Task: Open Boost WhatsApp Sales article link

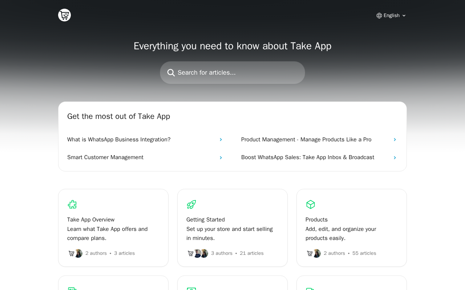Action: coord(308,157)
